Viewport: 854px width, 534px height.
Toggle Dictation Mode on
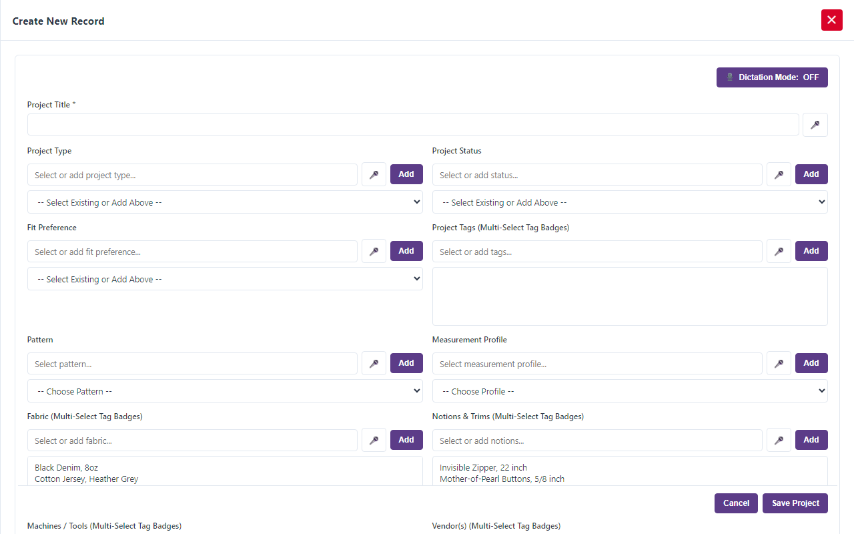pos(772,77)
